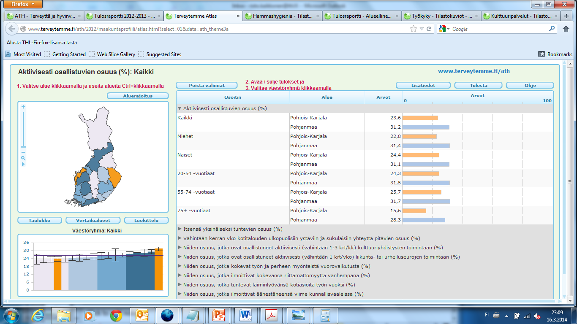577x324 pixels.
Task: Click Aluerajoitus button
Action: pos(138,96)
